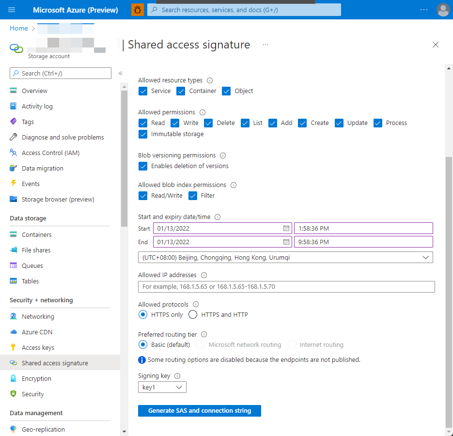Click the End time field 9:58:36 PM
The height and width of the screenshot is (436, 453).
(x=363, y=242)
